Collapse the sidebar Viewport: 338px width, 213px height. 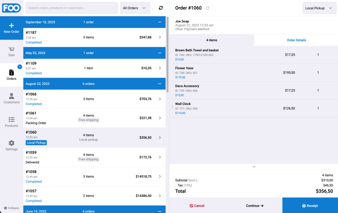coord(12,208)
